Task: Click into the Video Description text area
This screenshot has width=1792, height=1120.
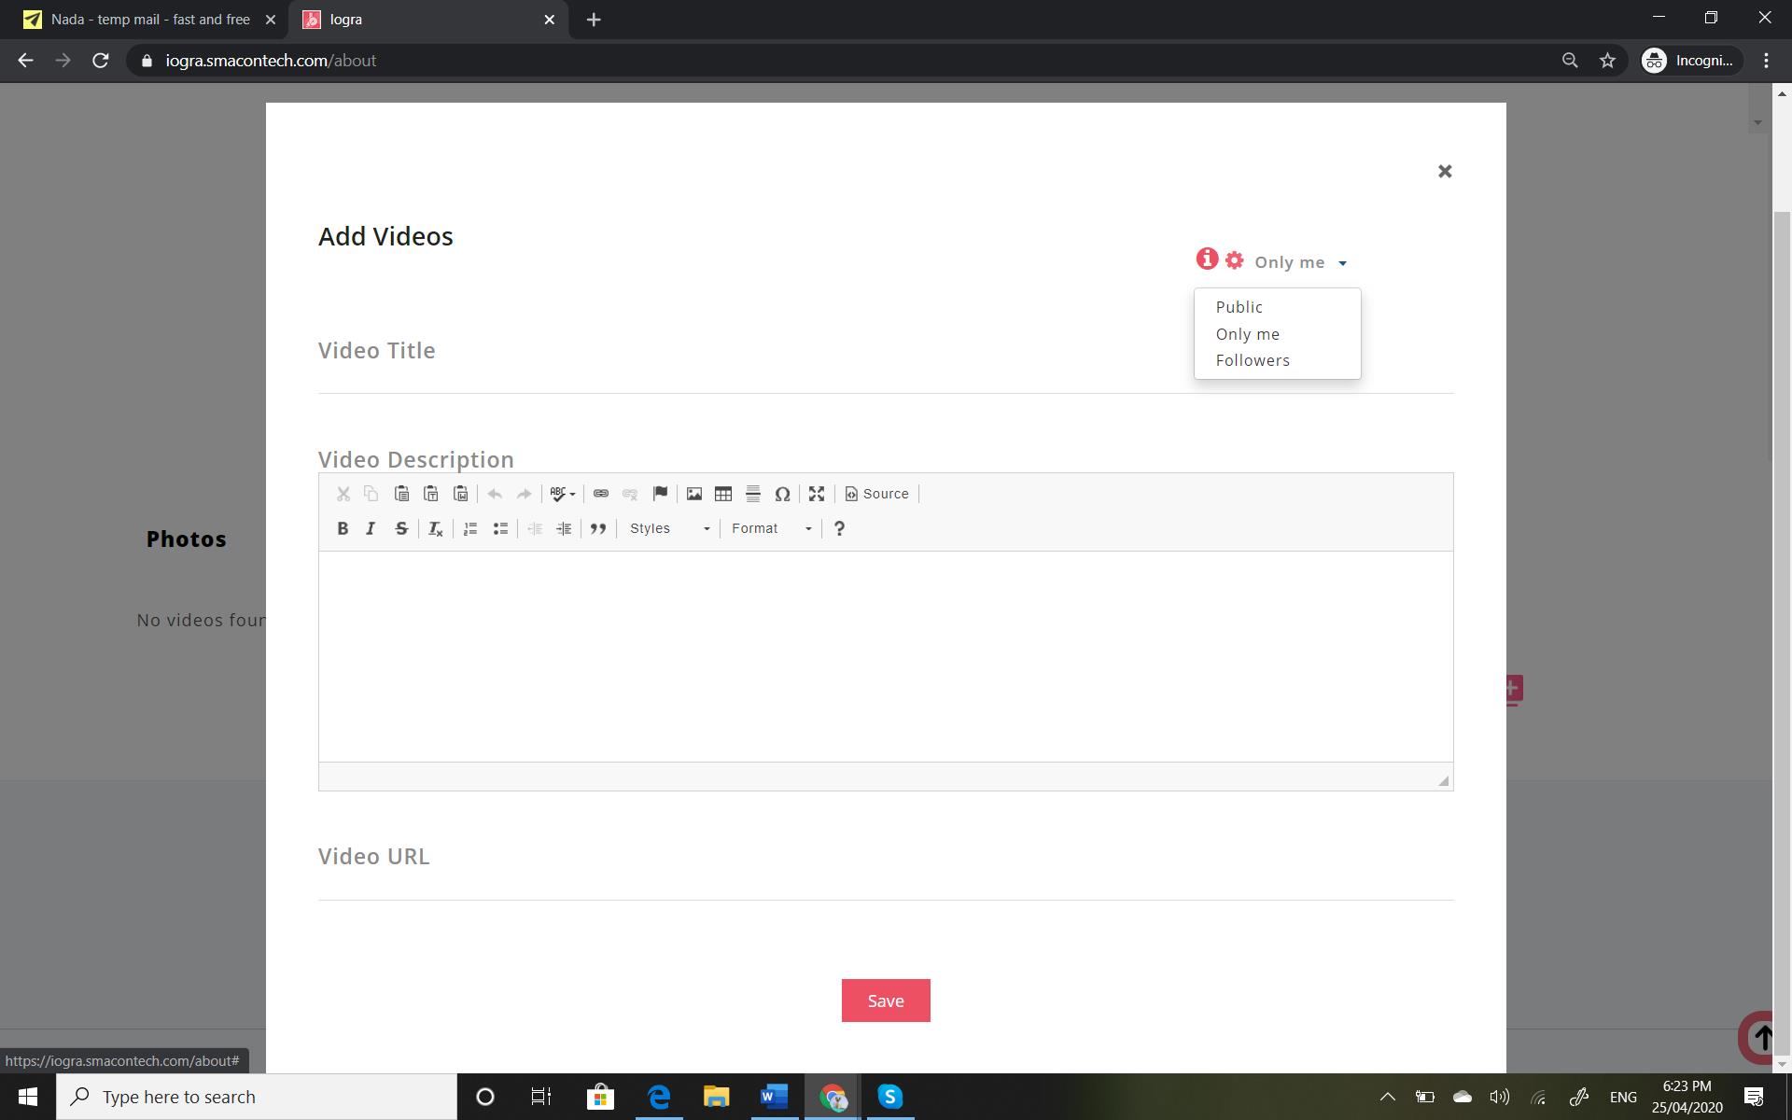Action: (x=886, y=656)
